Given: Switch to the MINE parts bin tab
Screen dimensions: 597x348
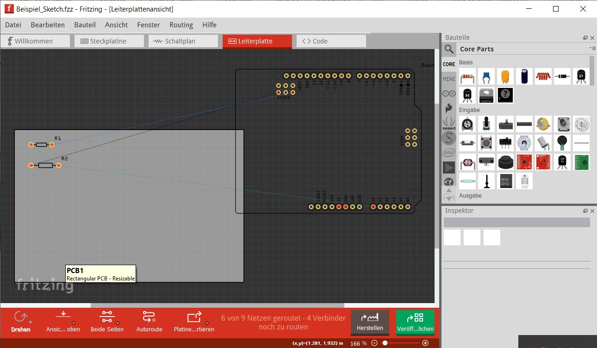Looking at the screenshot, I should tap(449, 79).
